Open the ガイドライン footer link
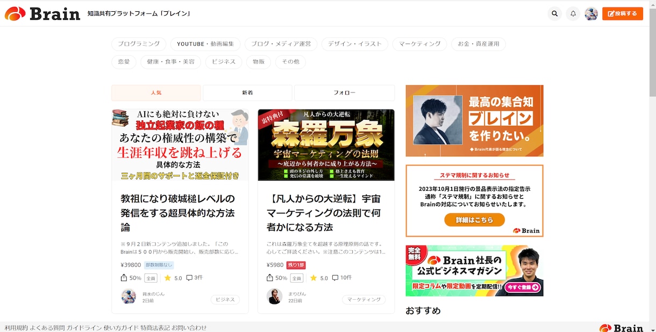The height and width of the screenshot is (332, 656). 84,327
